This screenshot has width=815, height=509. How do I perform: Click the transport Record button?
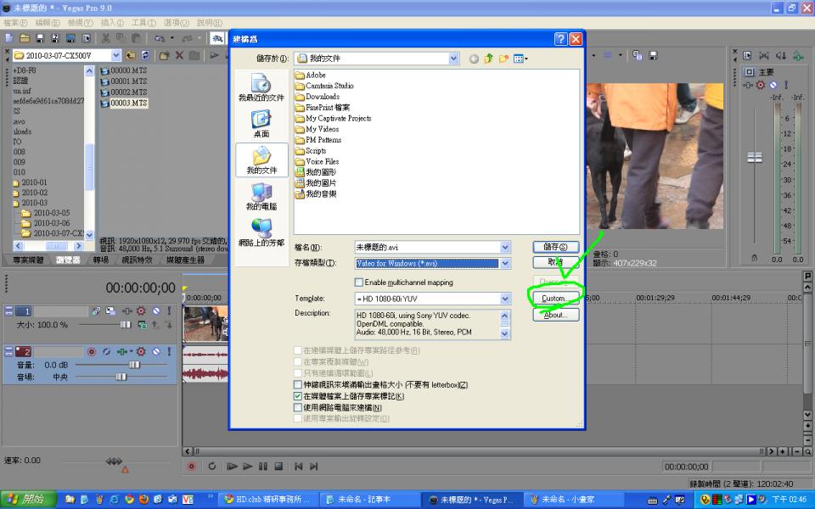[191, 466]
